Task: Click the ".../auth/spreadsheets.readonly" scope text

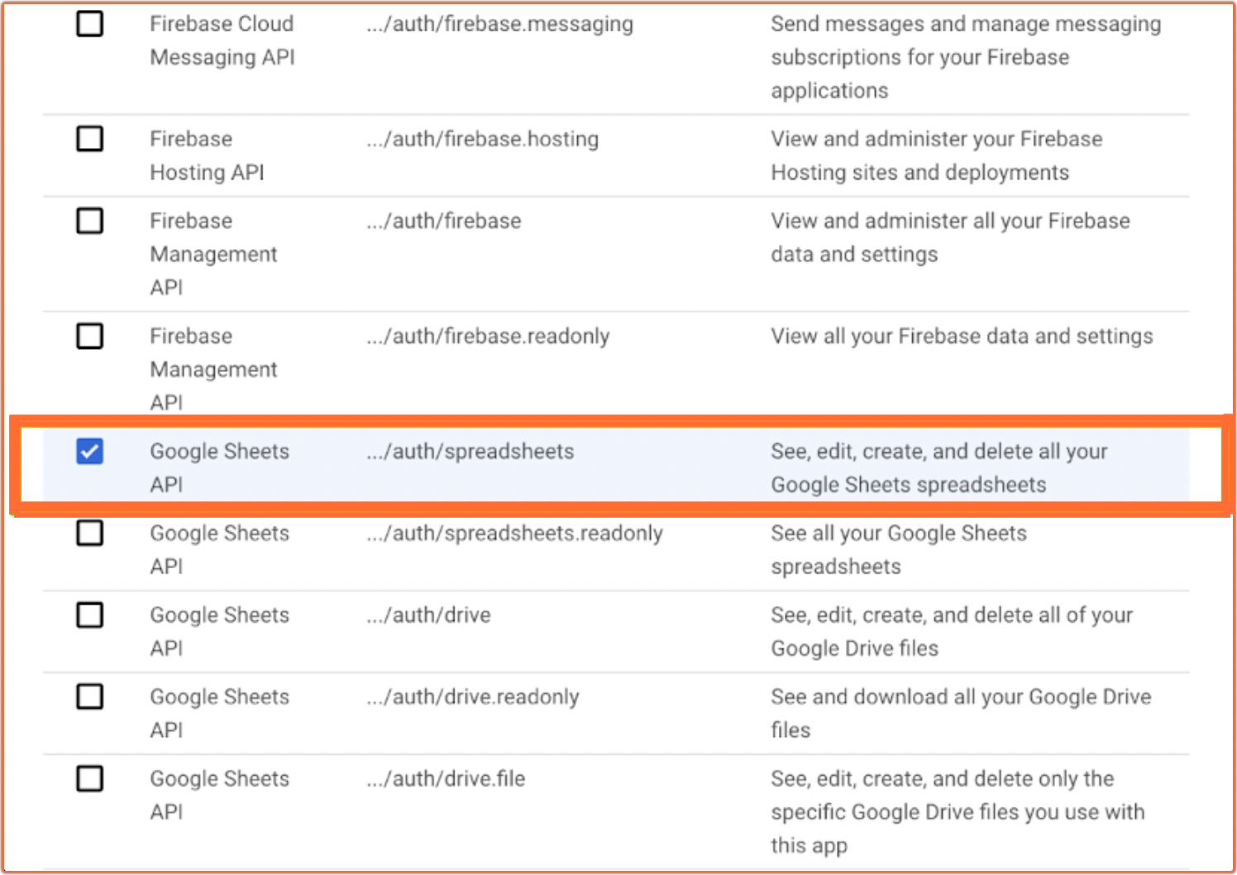Action: [514, 533]
